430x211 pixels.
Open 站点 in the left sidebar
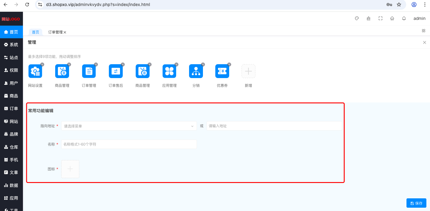(11, 58)
